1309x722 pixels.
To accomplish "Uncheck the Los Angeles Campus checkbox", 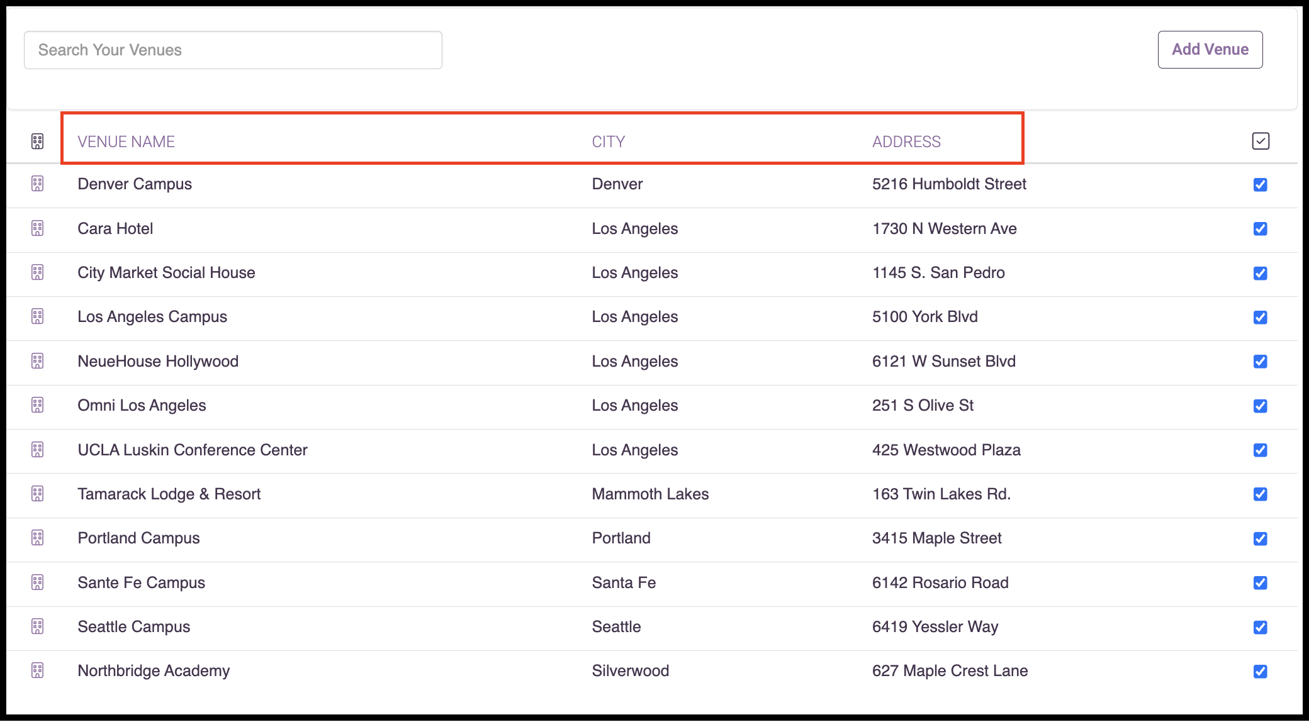I will point(1260,317).
